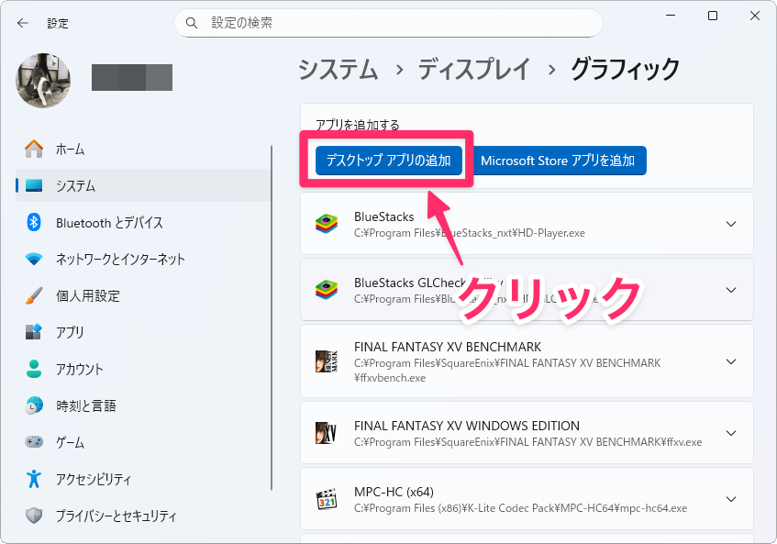The image size is (777, 544).
Task: Click the Bluetooth とデバイス icon
Action: (x=34, y=222)
